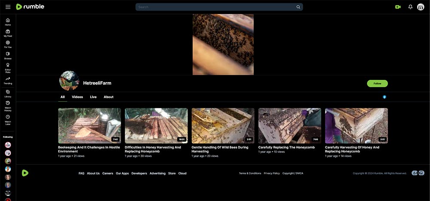
Task: Switch to the Live tab
Action: pos(93,97)
